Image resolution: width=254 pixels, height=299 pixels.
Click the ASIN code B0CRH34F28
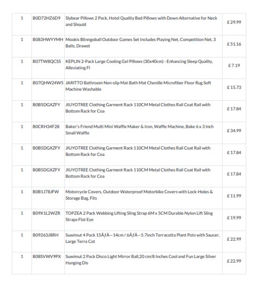46,126
